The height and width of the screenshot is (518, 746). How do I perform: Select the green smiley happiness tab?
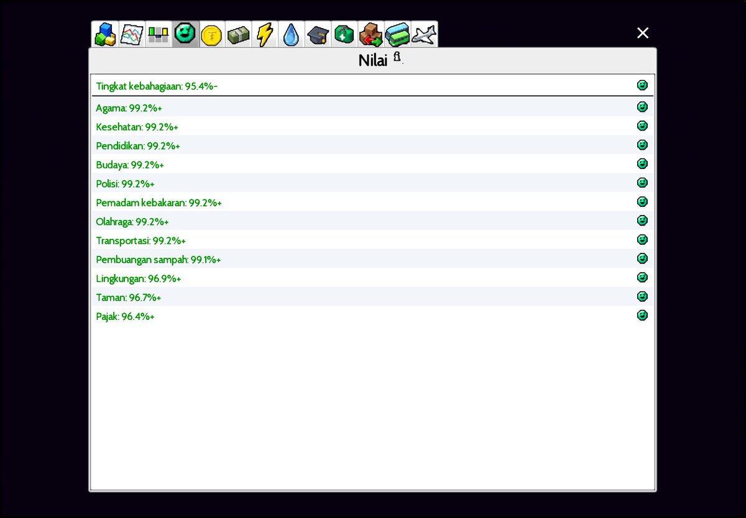click(185, 34)
